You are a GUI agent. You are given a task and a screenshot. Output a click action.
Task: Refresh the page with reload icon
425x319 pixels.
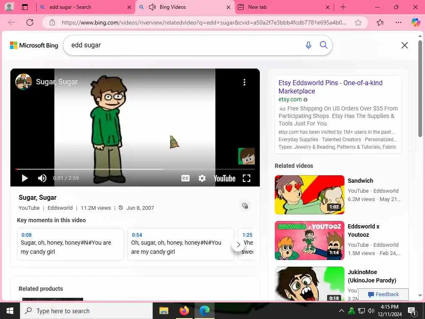click(x=30, y=22)
